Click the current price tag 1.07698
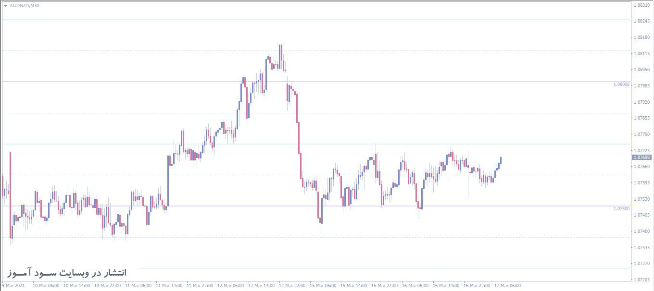The width and height of the screenshot is (654, 291). (642, 157)
